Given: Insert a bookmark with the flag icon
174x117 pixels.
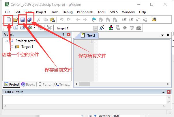Looking at the screenshot, I should [x=94, y=20].
